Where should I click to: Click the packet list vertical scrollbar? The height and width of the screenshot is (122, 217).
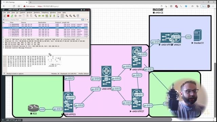88,29
